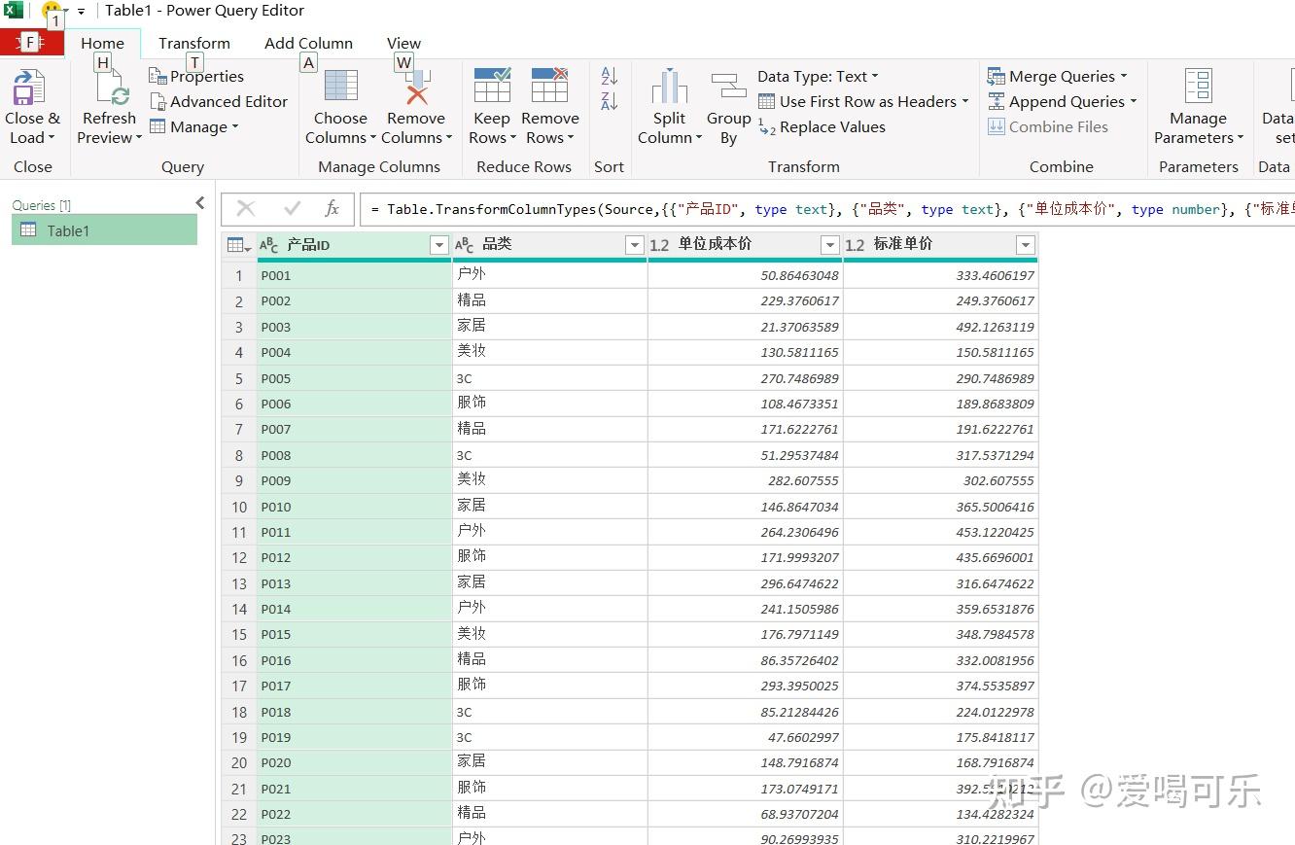Expand the Merge Queries dropdown arrow

point(1124,76)
